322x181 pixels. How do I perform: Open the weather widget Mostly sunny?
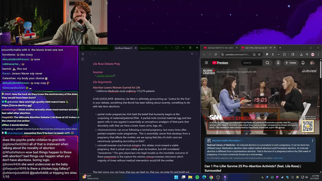tap(90, 177)
